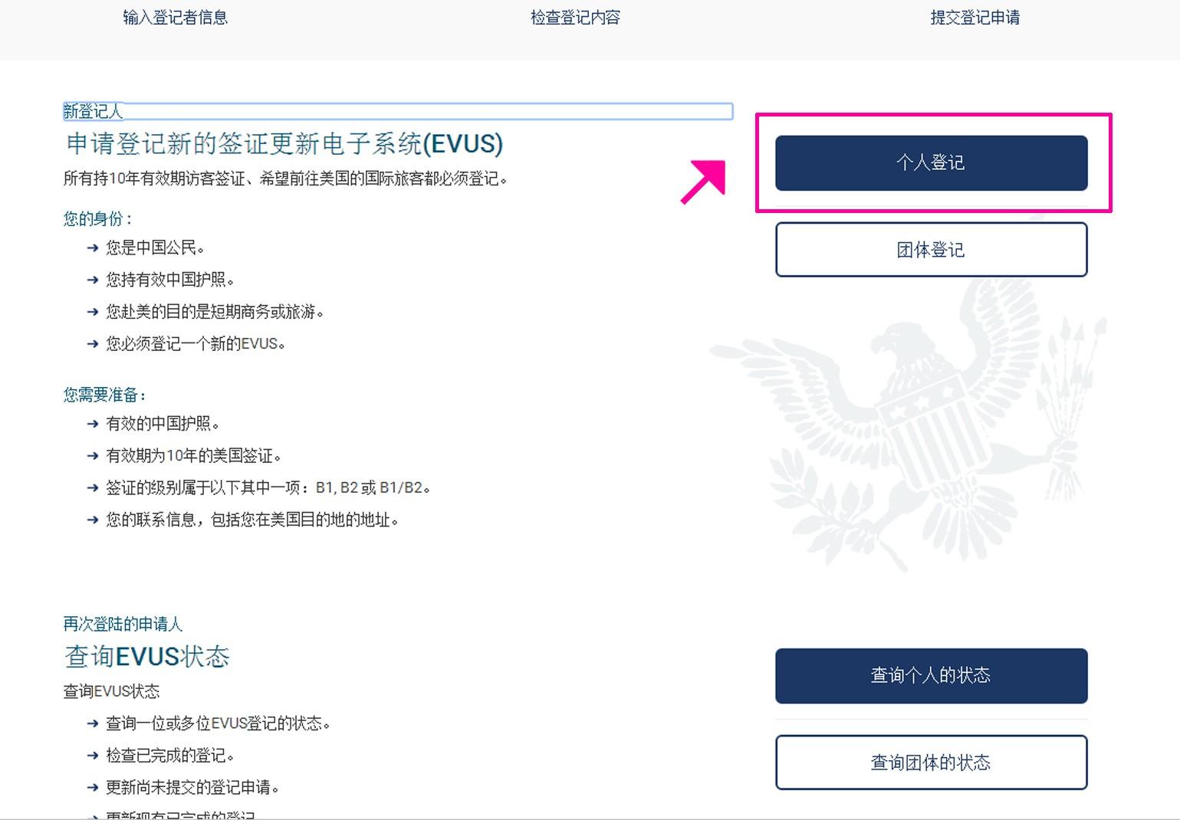Select the 提交登记申请 step tab
Viewport: 1180px width, 820px height.
coord(975,17)
